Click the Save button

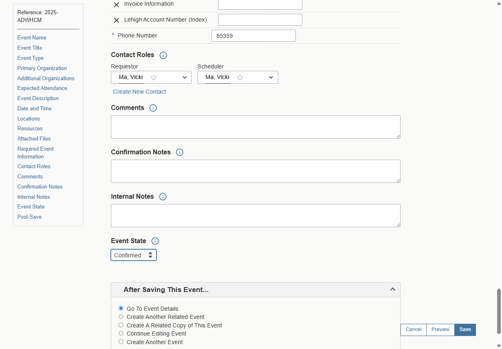[x=465, y=329]
